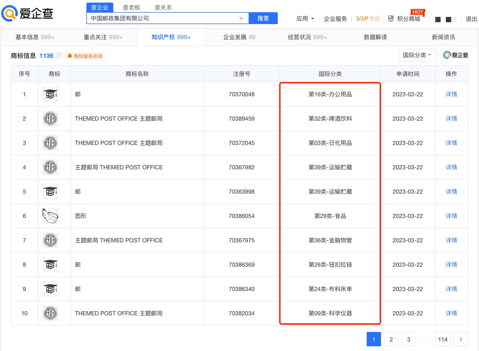View the trademark image for 70382034
Screen dimensions: 479x351
[50, 313]
